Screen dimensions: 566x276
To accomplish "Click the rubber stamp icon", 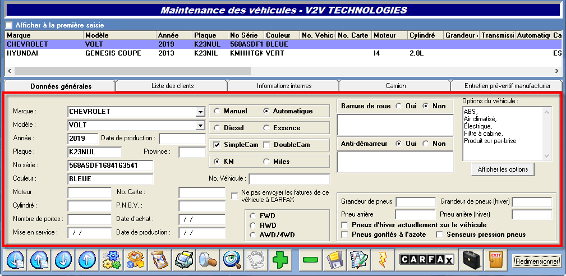I will tap(207, 259).
